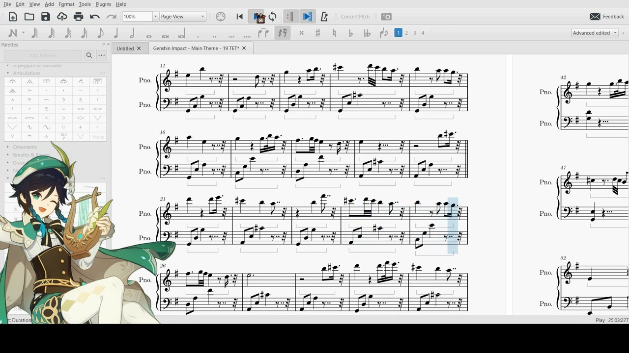Screen dimensions: 629x353
Task: Toggle note input mode N icon
Action: (x=13, y=33)
